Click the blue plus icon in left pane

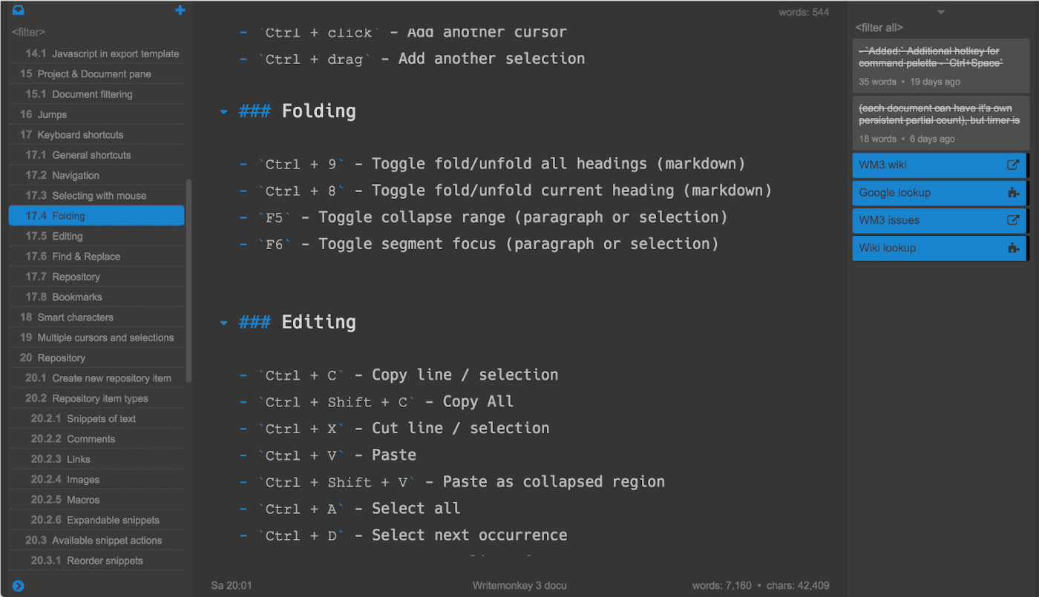click(x=180, y=10)
